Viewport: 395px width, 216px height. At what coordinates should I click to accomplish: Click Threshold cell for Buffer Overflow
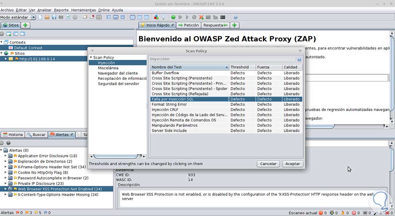pos(242,73)
